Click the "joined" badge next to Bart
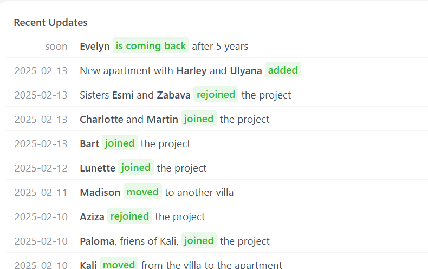The image size is (428, 269). 120,143
